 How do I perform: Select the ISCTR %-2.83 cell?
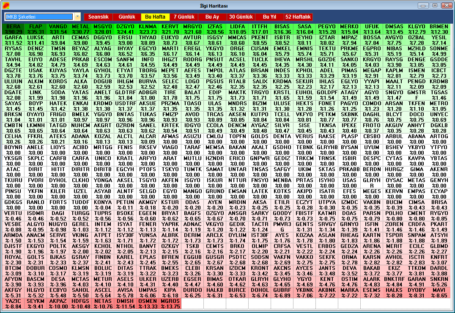(x=417, y=260)
